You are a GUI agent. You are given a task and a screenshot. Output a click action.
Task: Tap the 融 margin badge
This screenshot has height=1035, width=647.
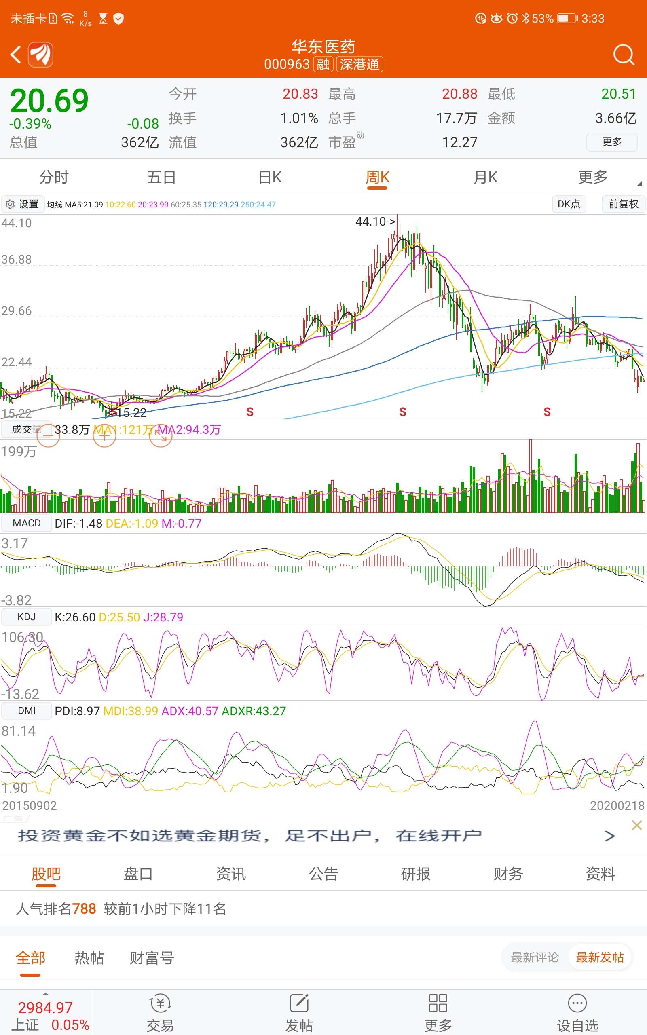click(323, 64)
